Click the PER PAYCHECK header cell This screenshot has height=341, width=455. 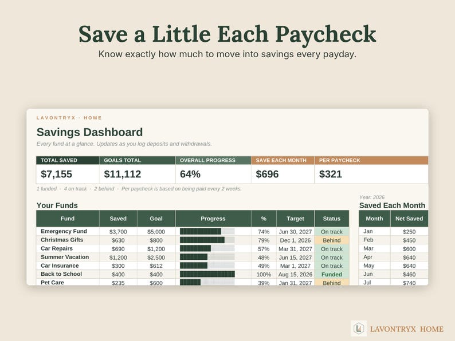371,160
